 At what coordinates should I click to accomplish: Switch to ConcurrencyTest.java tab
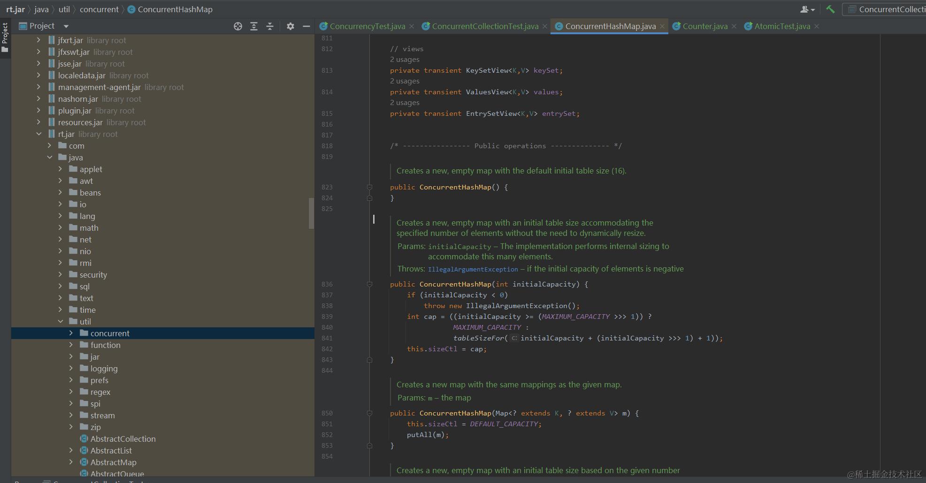pos(367,26)
